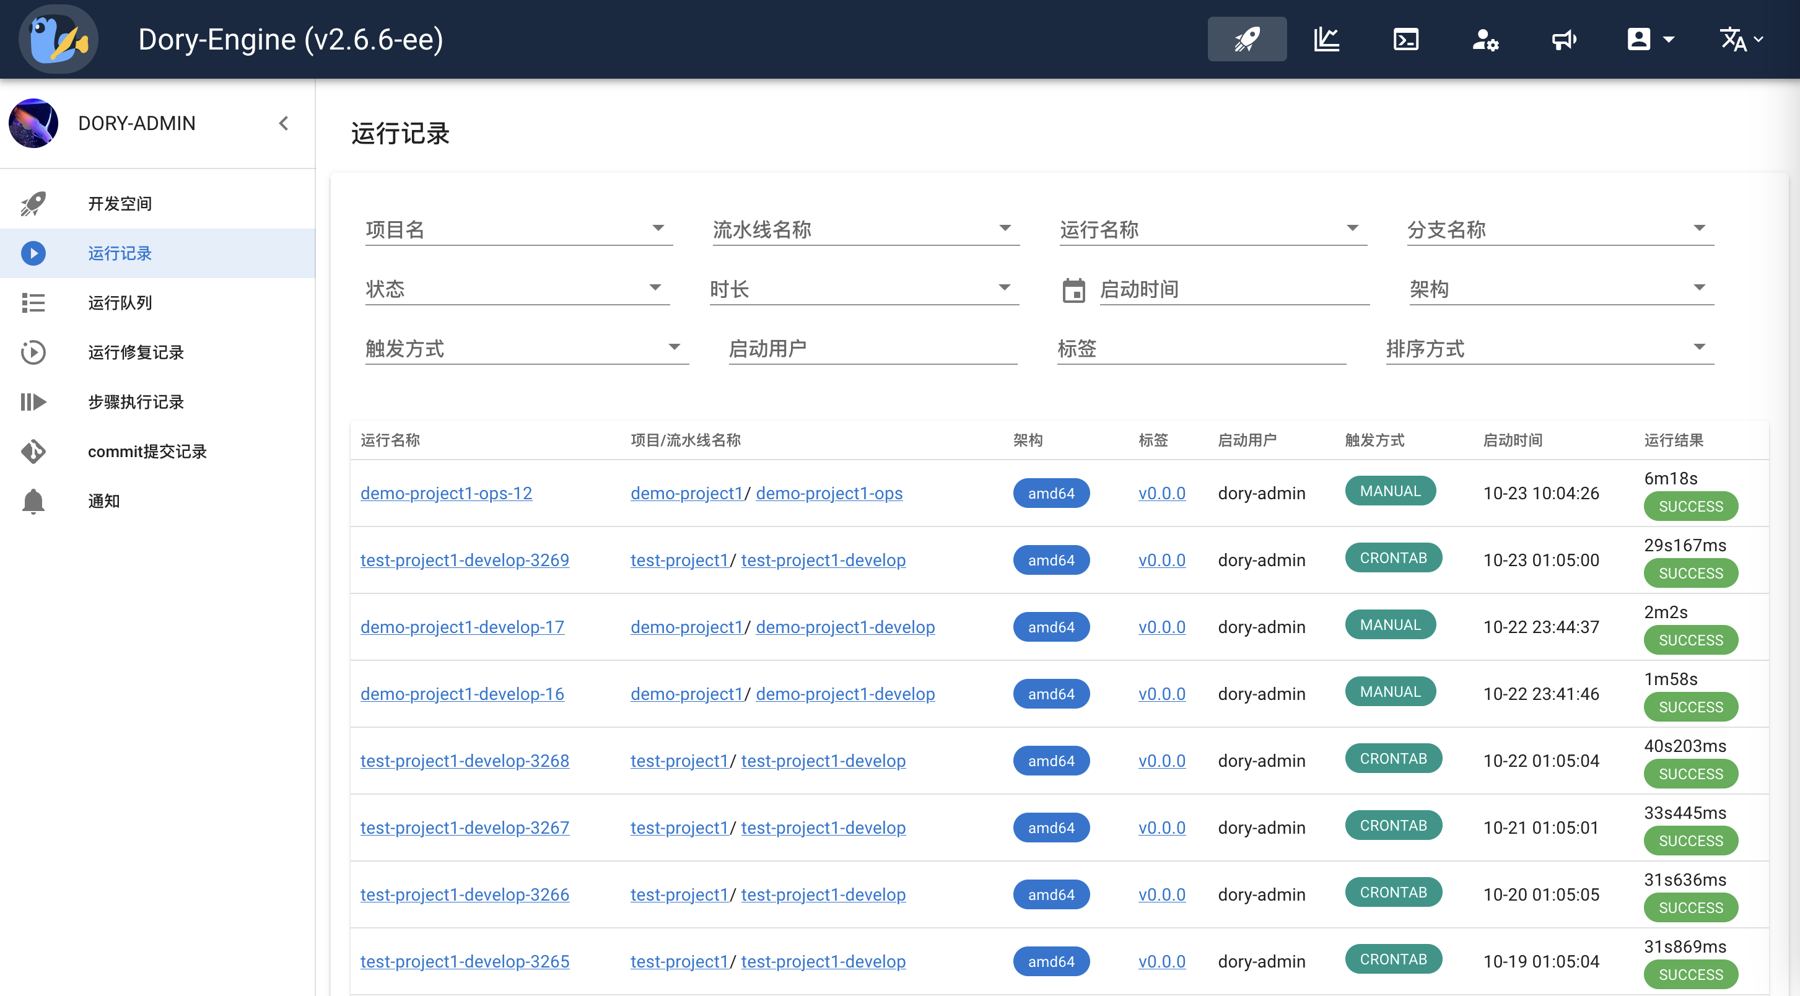This screenshot has height=996, width=1800.
Task: Select 步骤执行记录 in the sidebar
Action: (x=136, y=401)
